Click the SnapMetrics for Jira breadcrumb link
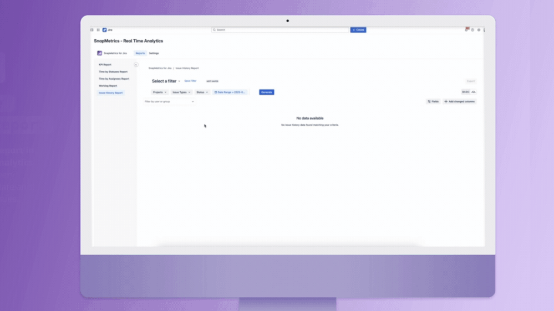The width and height of the screenshot is (554, 311). 160,68
